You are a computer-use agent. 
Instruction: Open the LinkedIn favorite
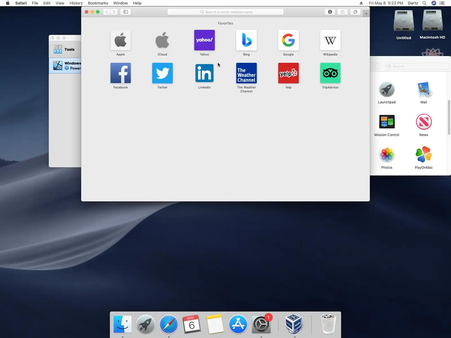(x=204, y=73)
